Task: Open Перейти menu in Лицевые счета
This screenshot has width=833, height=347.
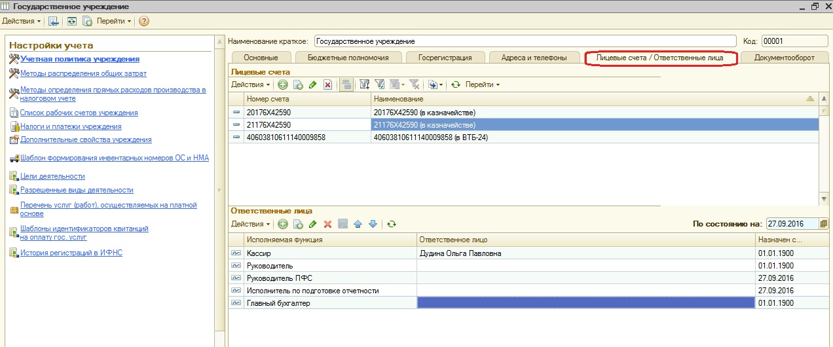Action: (483, 84)
